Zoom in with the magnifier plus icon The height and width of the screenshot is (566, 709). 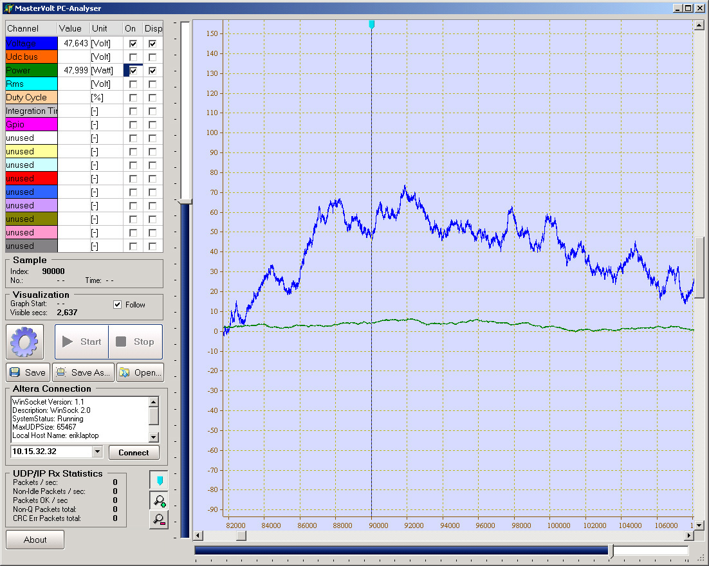click(x=159, y=500)
